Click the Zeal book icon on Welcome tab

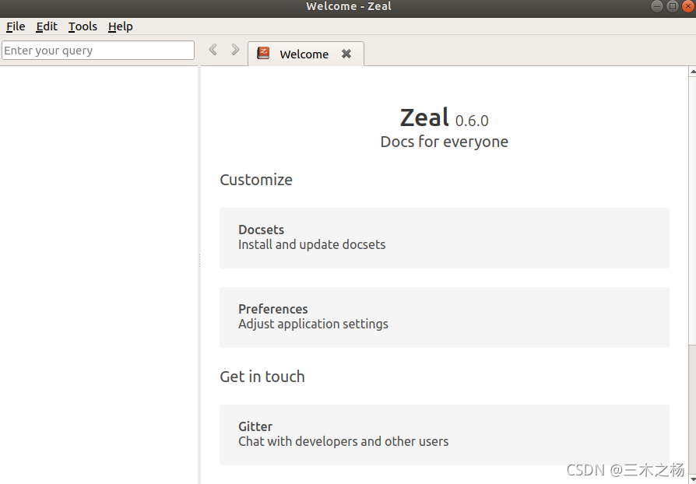pyautogui.click(x=263, y=53)
